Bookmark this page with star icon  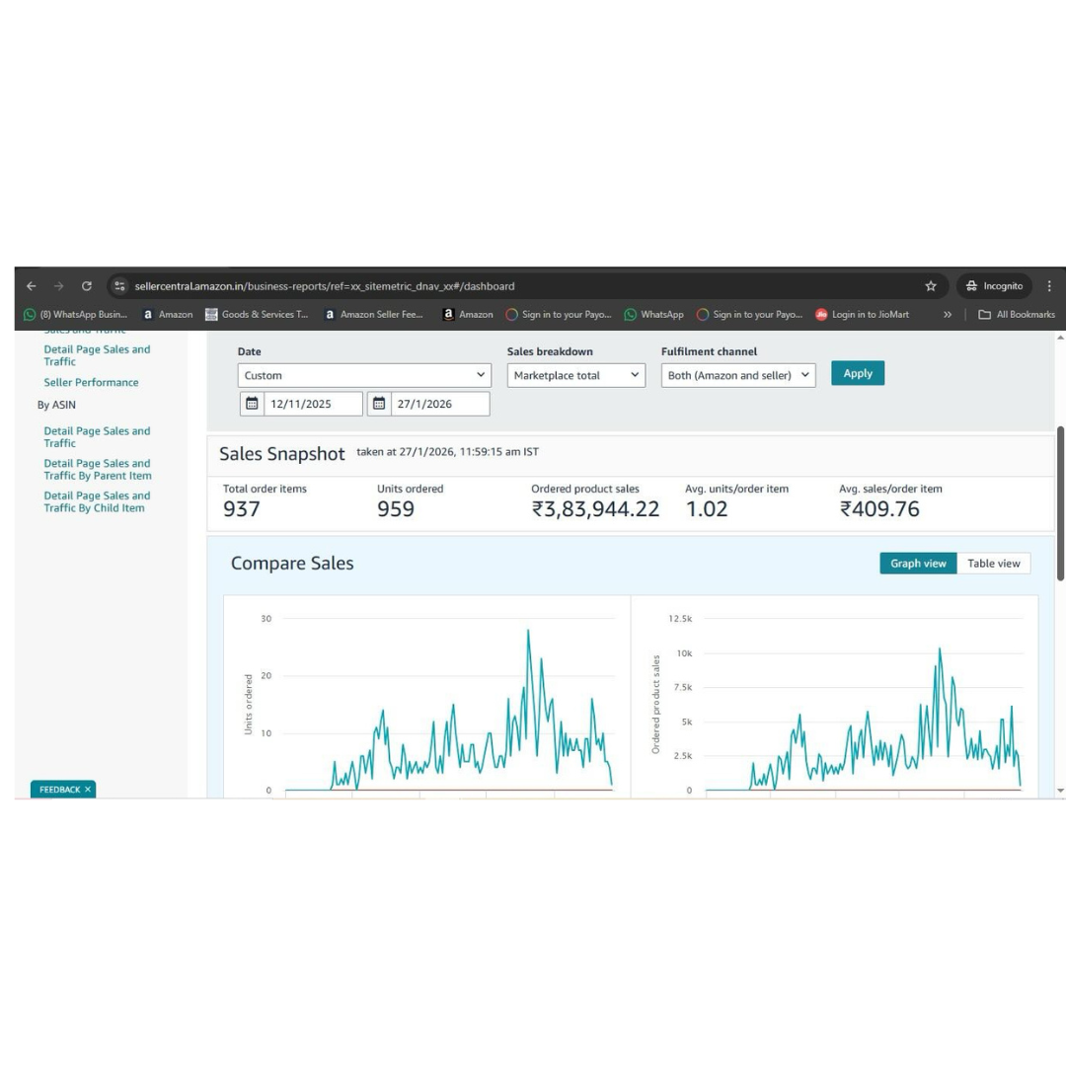point(930,286)
